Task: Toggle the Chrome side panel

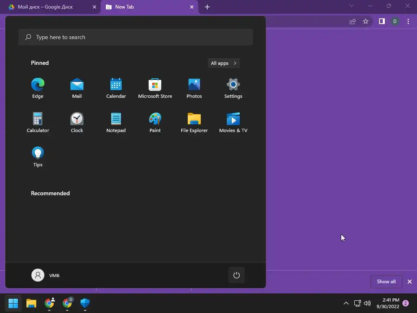Action: 382,21
